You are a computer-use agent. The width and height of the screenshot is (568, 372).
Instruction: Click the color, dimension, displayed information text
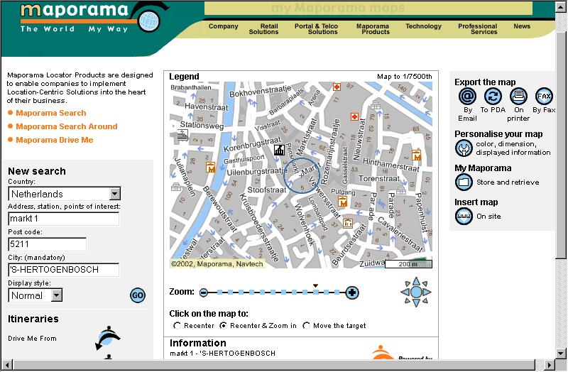click(513, 148)
